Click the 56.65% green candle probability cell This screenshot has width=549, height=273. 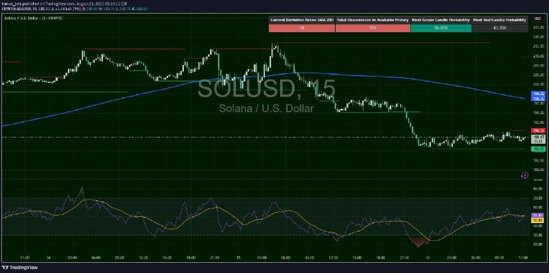tap(441, 28)
